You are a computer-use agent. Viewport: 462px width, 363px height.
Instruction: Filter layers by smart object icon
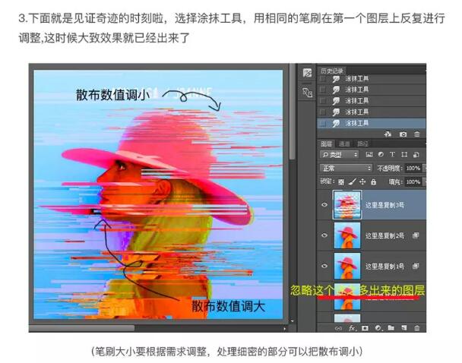(x=416, y=155)
